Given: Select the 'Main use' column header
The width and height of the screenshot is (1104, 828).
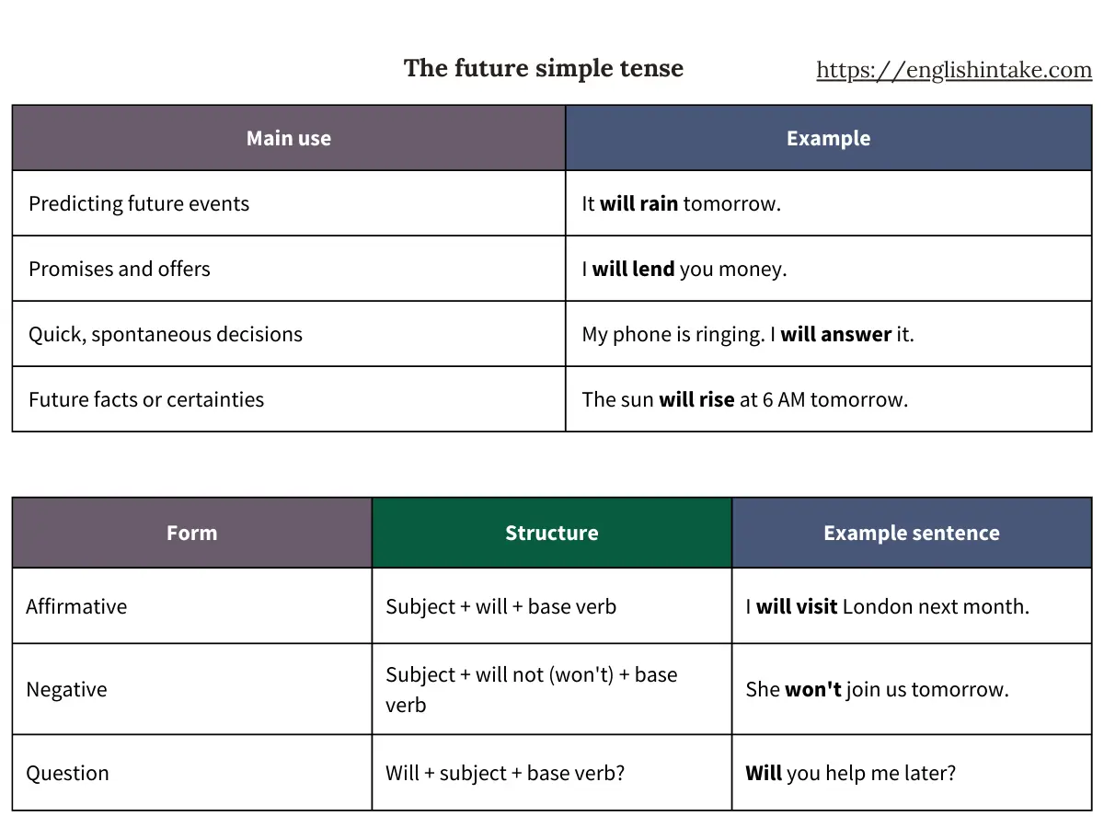Looking at the screenshot, I should tap(288, 138).
